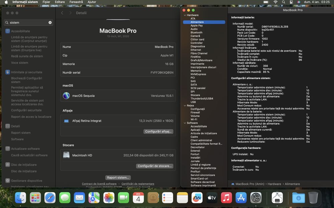Open Launchpad in the dock
This screenshot has width=334, height=208.
click(x=35, y=198)
